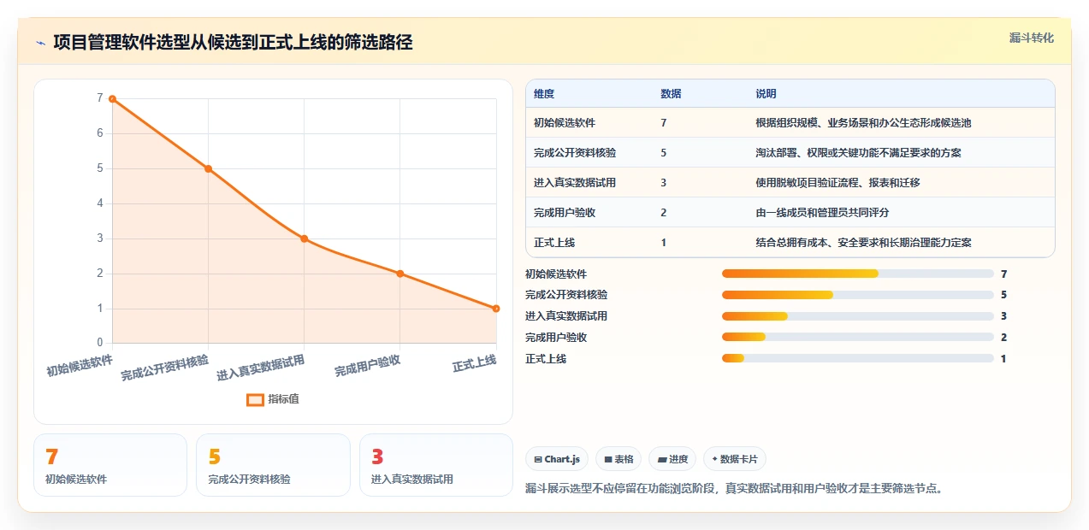The image size is (1089, 530).
Task: Click the chart data point at 进入真实数据试用
Action: 304,238
